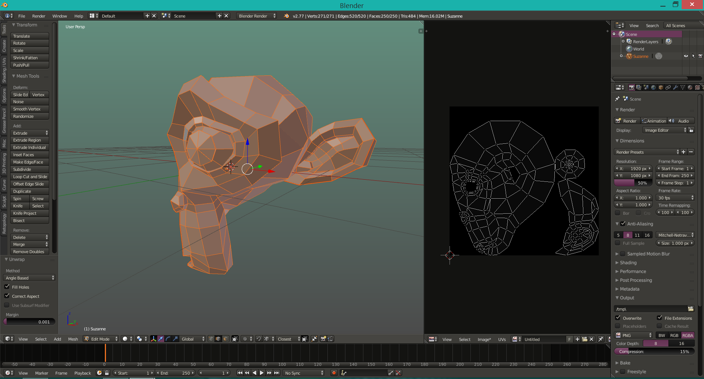Click the Extrude Region button
The image size is (704, 379).
pyautogui.click(x=30, y=140)
